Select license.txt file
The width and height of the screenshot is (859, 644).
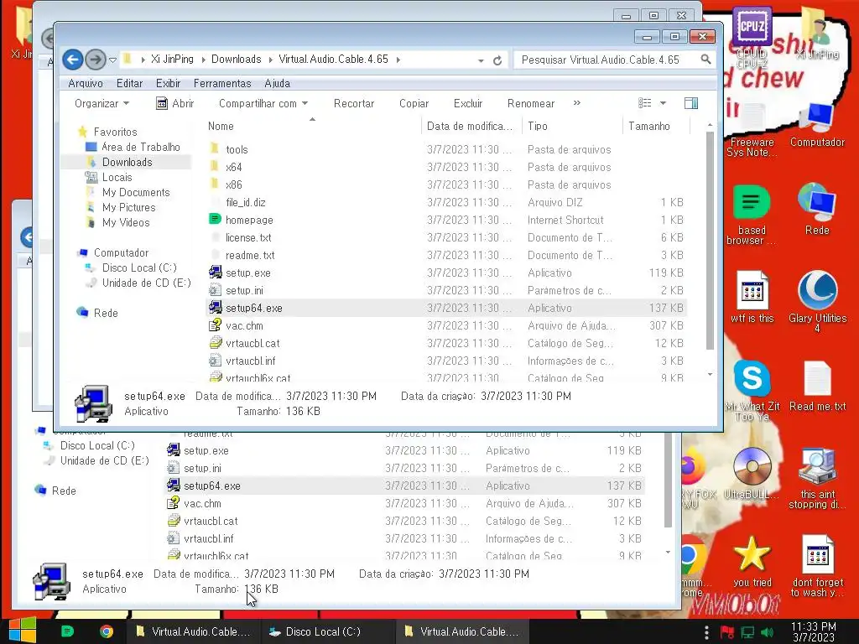(248, 237)
